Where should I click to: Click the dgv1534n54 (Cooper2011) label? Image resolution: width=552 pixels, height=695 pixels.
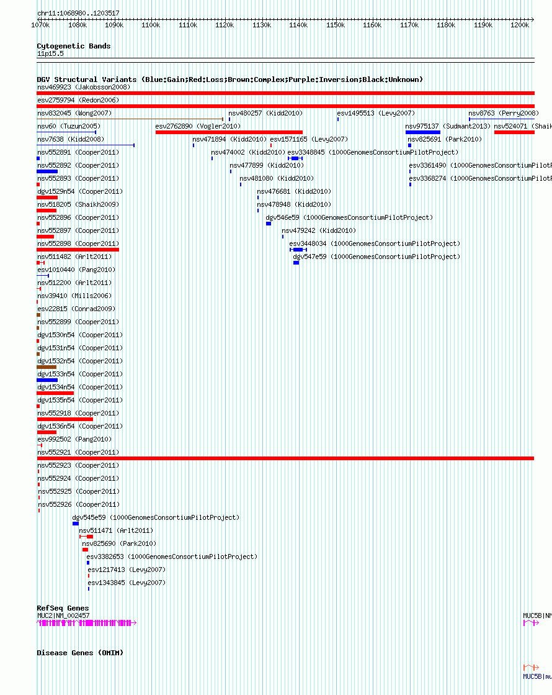(x=80, y=388)
